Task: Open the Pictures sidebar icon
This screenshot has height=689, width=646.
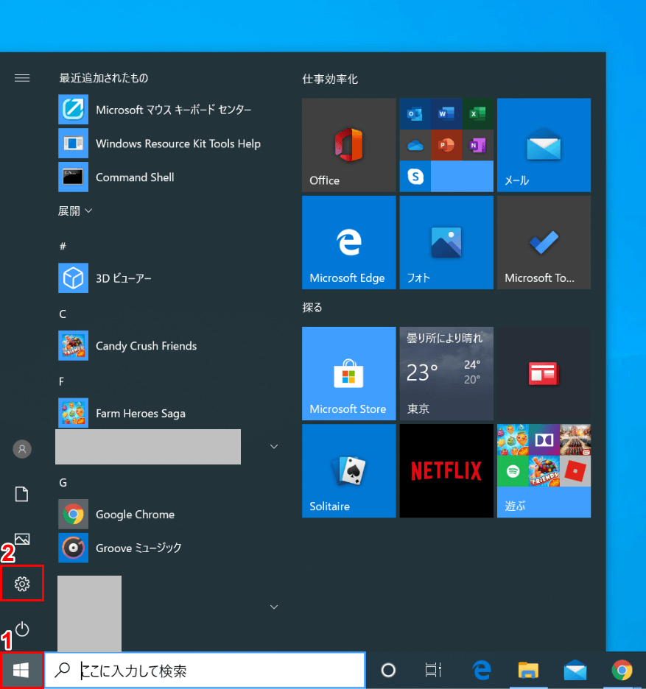Action: (22, 539)
